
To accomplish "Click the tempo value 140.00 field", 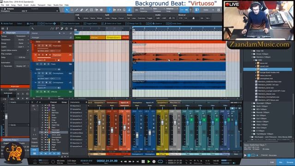I will [216, 161].
